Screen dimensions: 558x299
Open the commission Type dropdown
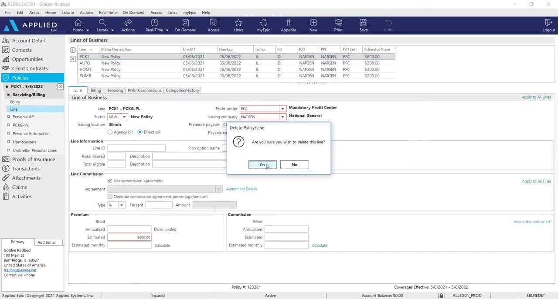(122, 205)
